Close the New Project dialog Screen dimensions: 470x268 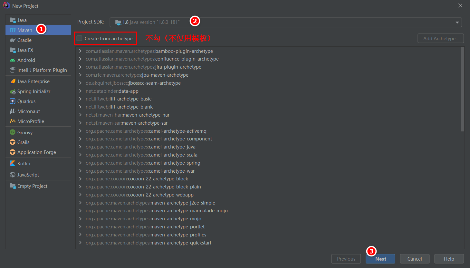(460, 5)
